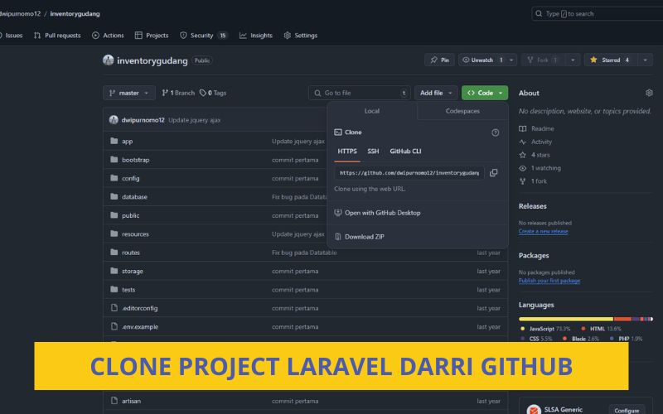Open the Security tab
Viewport: 663px width, 414px height.
pyautogui.click(x=204, y=36)
